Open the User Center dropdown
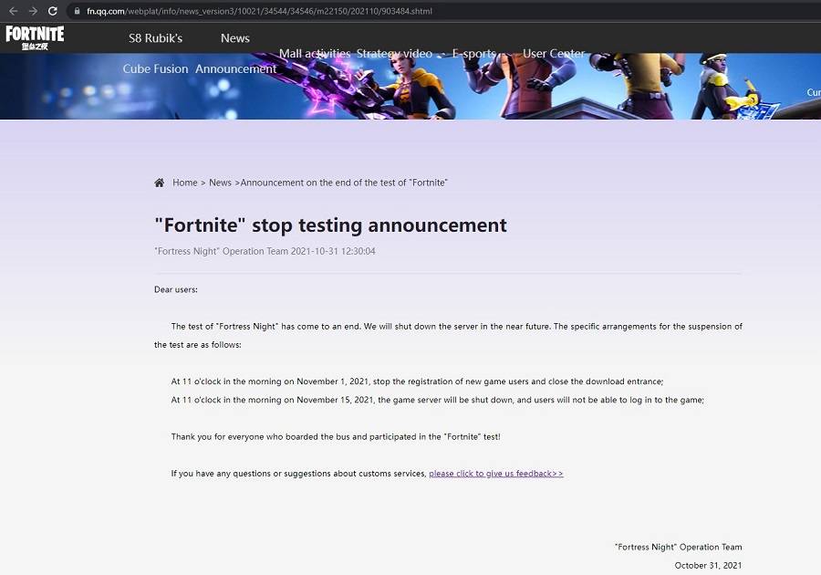 click(553, 53)
